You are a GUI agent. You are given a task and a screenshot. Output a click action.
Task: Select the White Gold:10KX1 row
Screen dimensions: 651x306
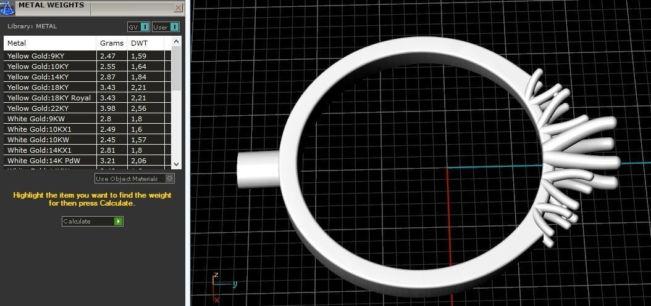87,129
